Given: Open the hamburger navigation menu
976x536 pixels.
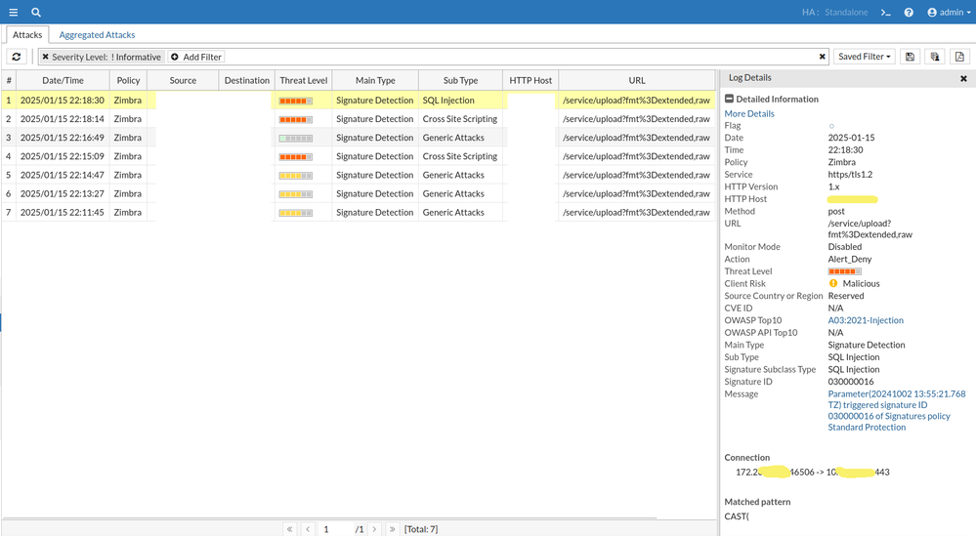Looking at the screenshot, I should 13,12.
